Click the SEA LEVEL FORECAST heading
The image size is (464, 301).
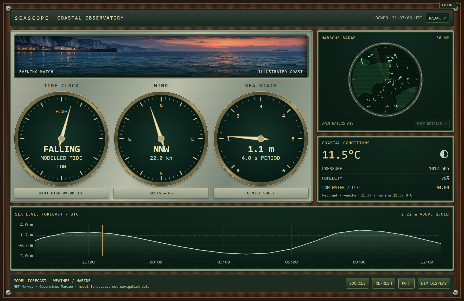point(47,214)
